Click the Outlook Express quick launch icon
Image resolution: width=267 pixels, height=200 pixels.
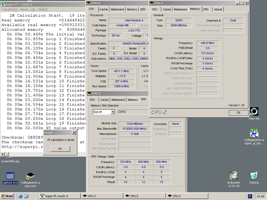pos(26,196)
